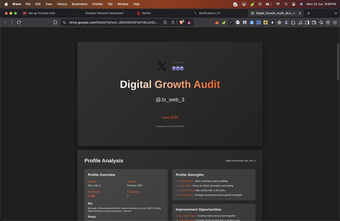Screen dimensions: 340x221
Task: Click Prepared by SoloTRANSFORM text
Action: click(x=170, y=126)
